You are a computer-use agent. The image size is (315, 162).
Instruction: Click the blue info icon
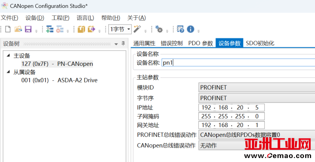191,29
